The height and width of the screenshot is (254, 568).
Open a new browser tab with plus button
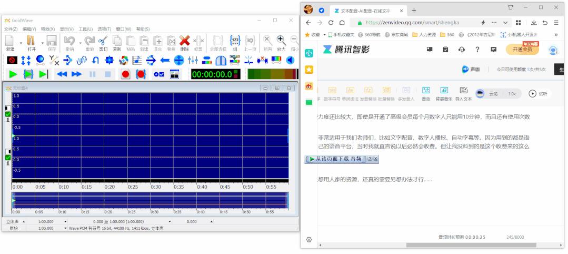point(414,10)
